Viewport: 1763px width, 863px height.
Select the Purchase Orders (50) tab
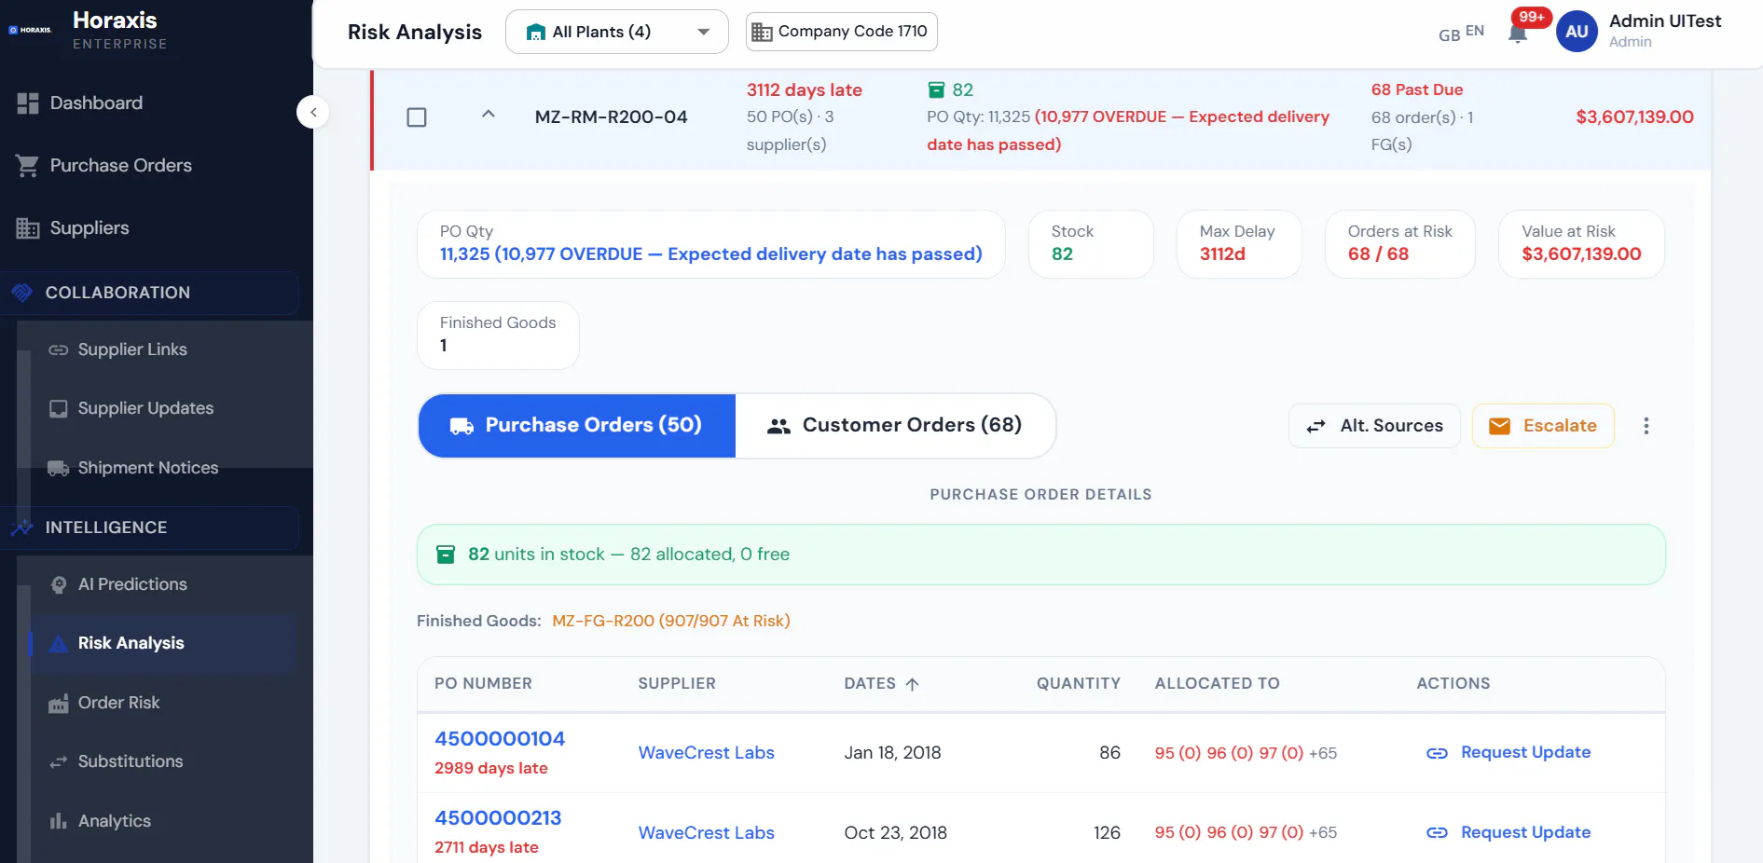tap(577, 426)
